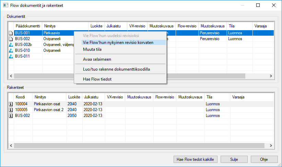This screenshot has width=282, height=167.
Task: Click the info icon beside structure 100005
Action: (11, 110)
